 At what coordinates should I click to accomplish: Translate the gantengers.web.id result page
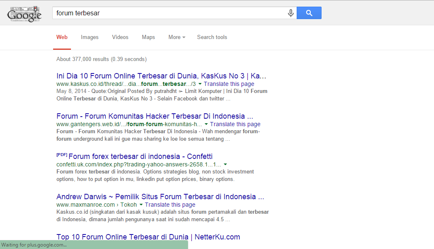[235, 124]
